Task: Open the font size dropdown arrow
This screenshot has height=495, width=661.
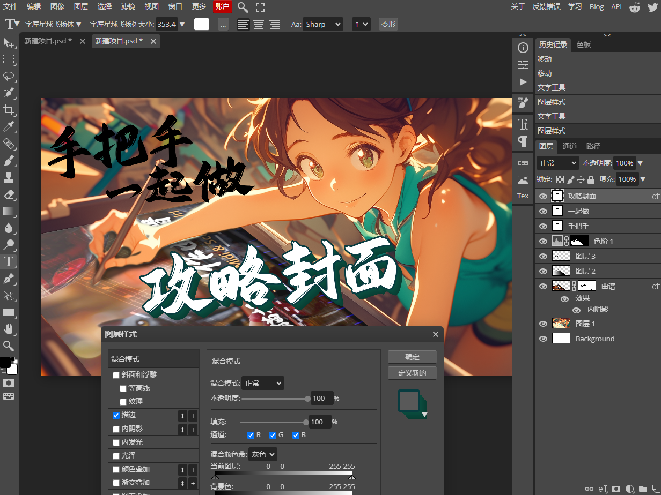Action: [x=182, y=24]
